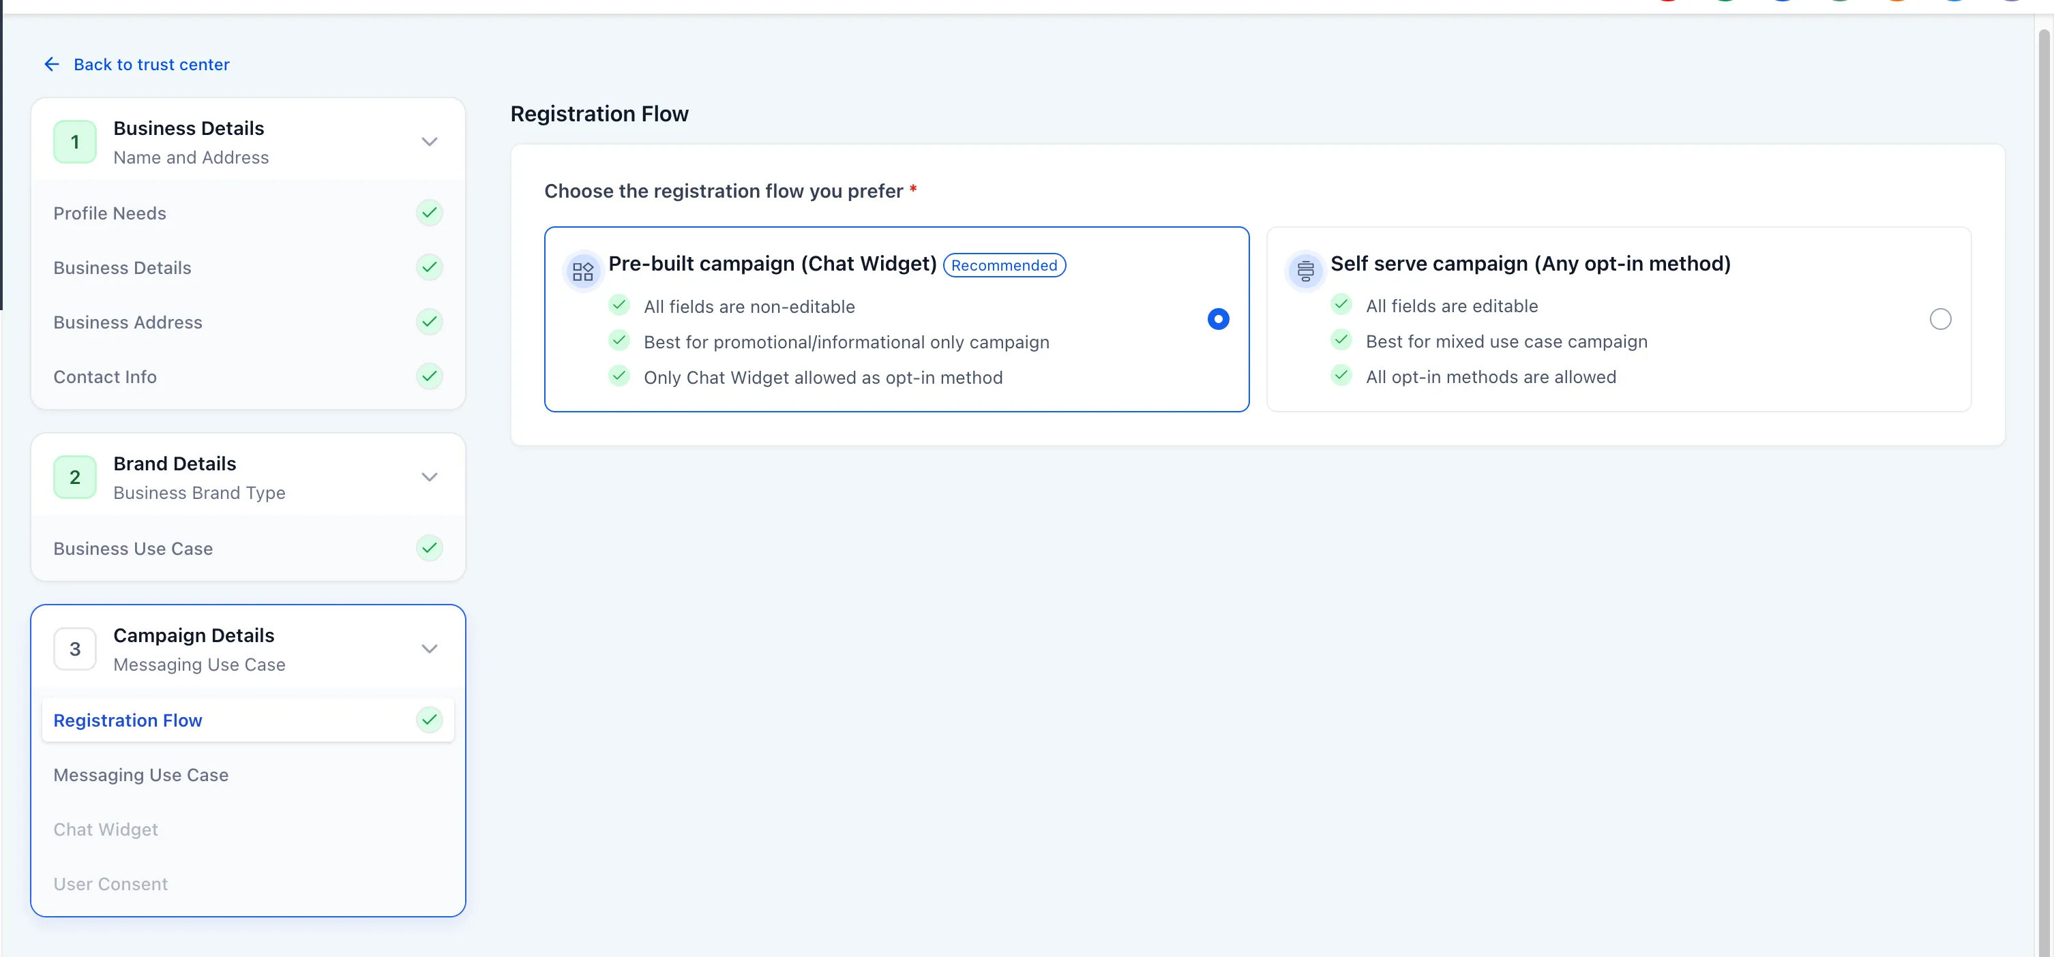Click the green checkmark beside Registration Flow
Screen dimensions: 2054x957
coord(429,720)
